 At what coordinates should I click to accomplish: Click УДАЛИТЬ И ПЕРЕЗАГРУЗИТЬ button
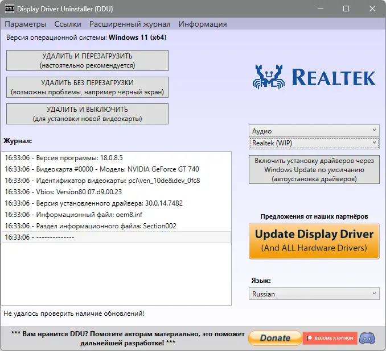click(x=88, y=60)
